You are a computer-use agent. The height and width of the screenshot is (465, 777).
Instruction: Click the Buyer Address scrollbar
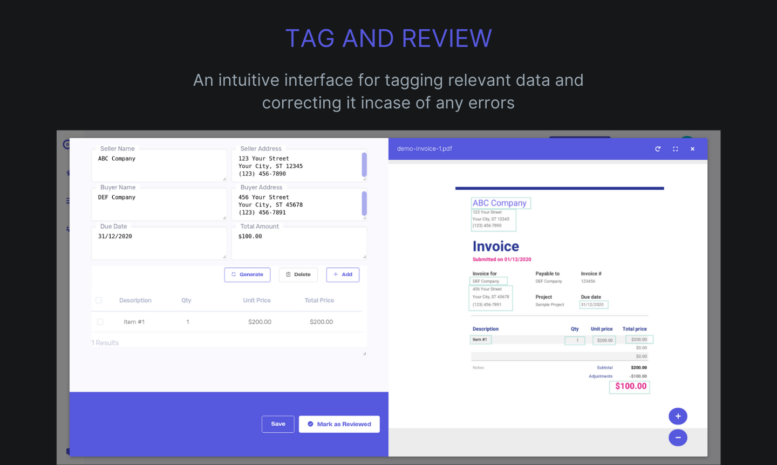pos(364,203)
